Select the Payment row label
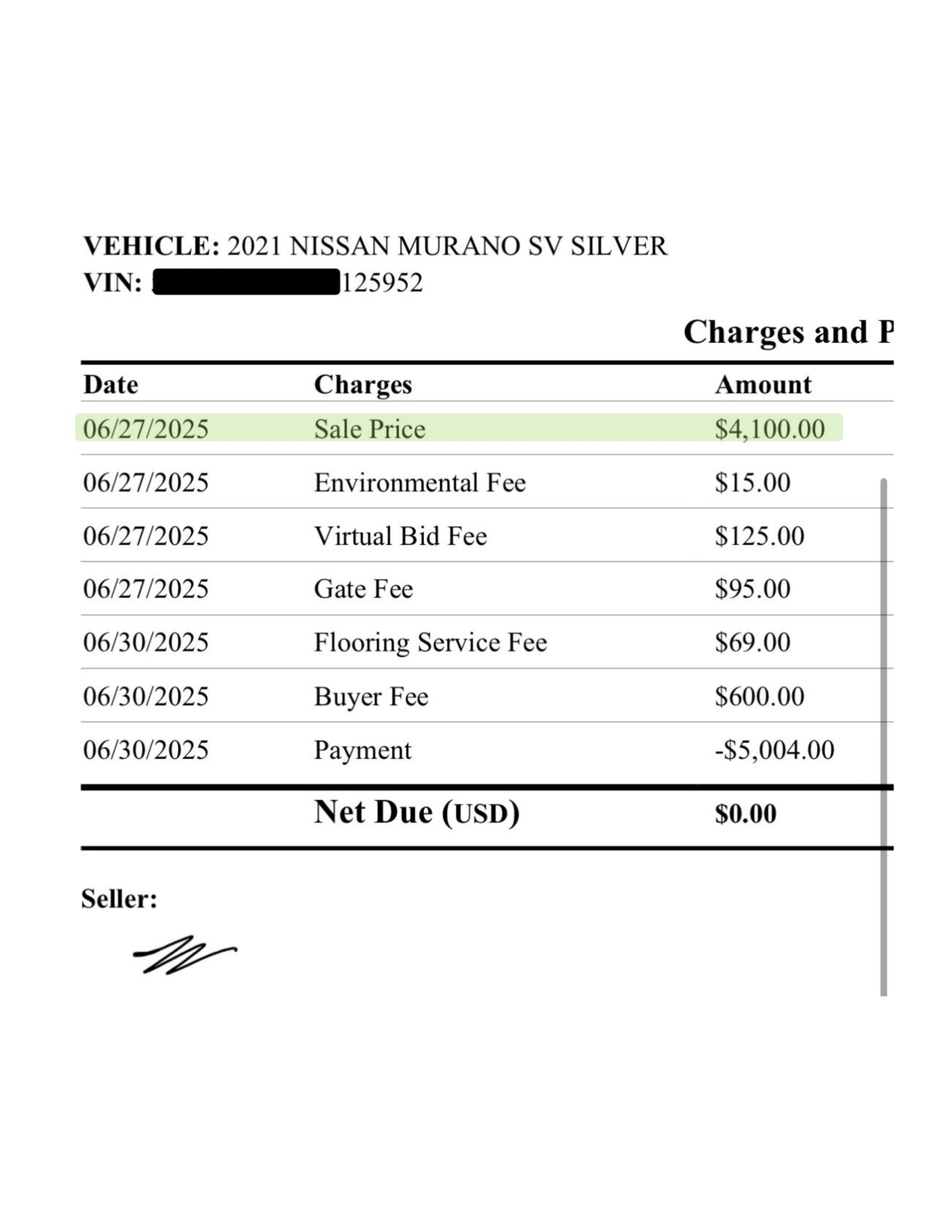927x1217 pixels. point(362,750)
